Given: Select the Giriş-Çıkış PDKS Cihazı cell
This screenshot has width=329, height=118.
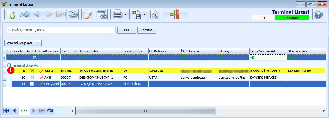Looking at the screenshot, I should pos(101,84).
